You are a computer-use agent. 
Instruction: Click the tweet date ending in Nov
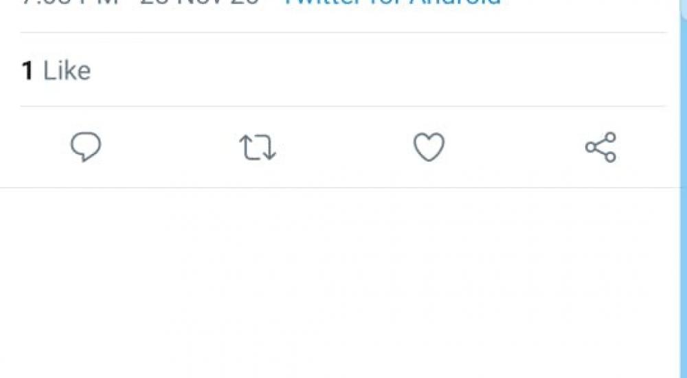(199, 2)
